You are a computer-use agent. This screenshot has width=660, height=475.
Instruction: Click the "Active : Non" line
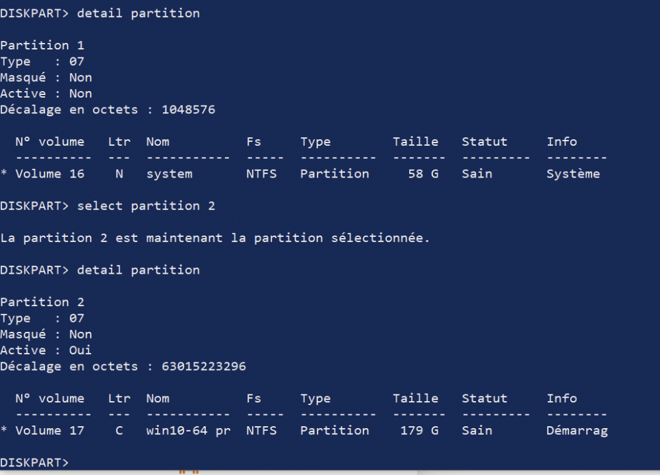(x=46, y=94)
